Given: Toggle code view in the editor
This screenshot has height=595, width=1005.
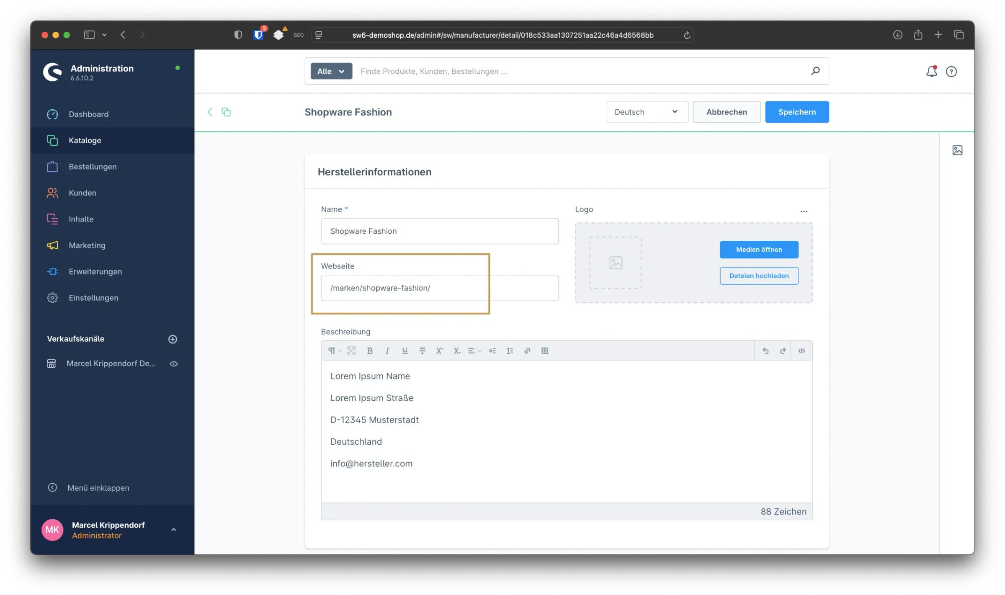Looking at the screenshot, I should pyautogui.click(x=801, y=351).
